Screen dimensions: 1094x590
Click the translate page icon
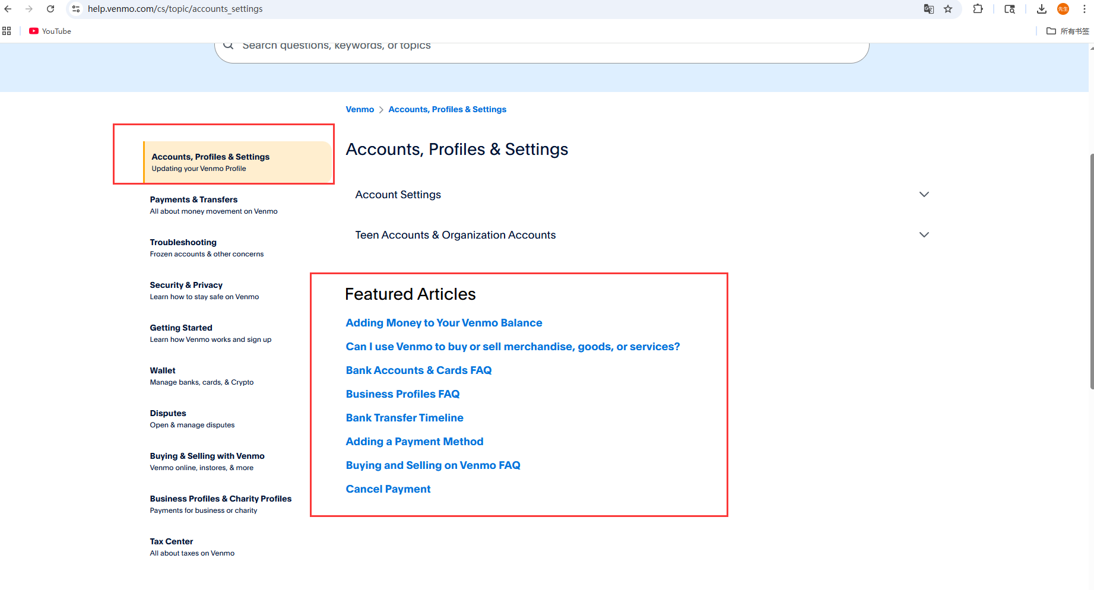point(929,9)
